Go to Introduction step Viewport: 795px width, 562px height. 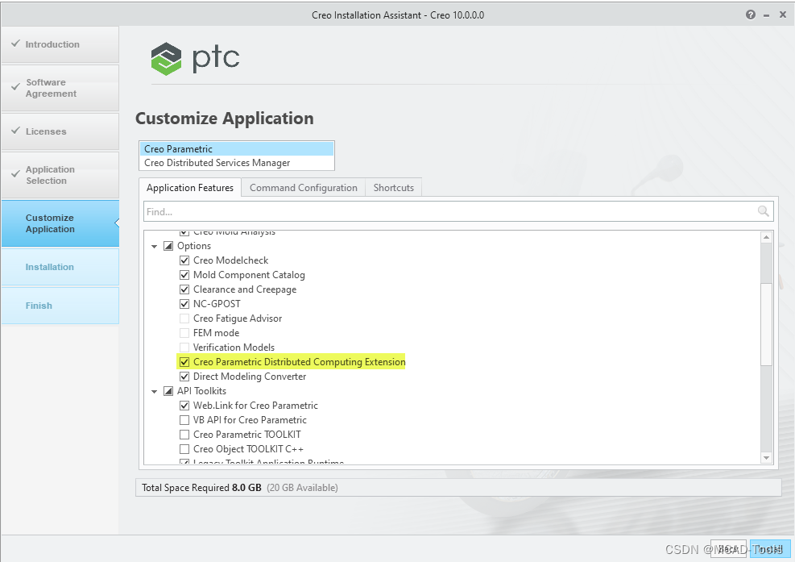(x=60, y=44)
